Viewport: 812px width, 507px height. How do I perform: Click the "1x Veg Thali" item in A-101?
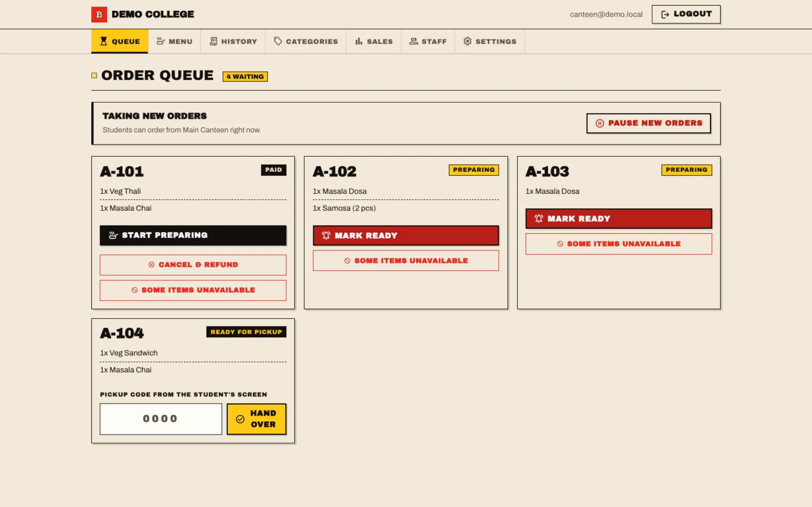120,191
